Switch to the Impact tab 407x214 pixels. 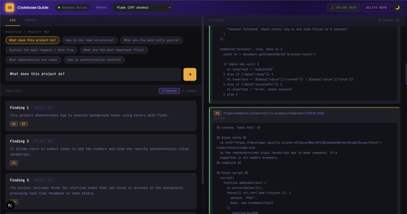pos(30,20)
